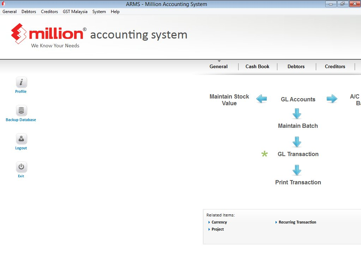361x256 pixels.
Task: Open the Help menu
Action: coord(115,12)
